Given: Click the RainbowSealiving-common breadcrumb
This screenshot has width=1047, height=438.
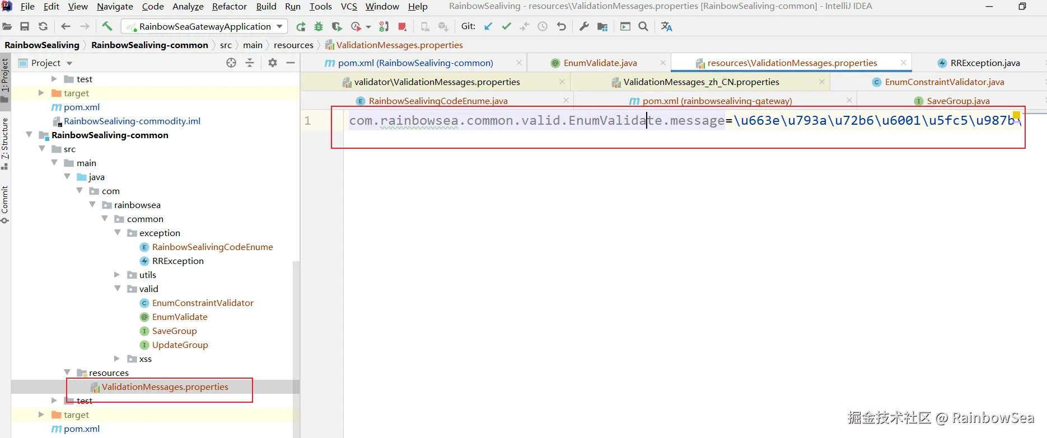Looking at the screenshot, I should (149, 45).
